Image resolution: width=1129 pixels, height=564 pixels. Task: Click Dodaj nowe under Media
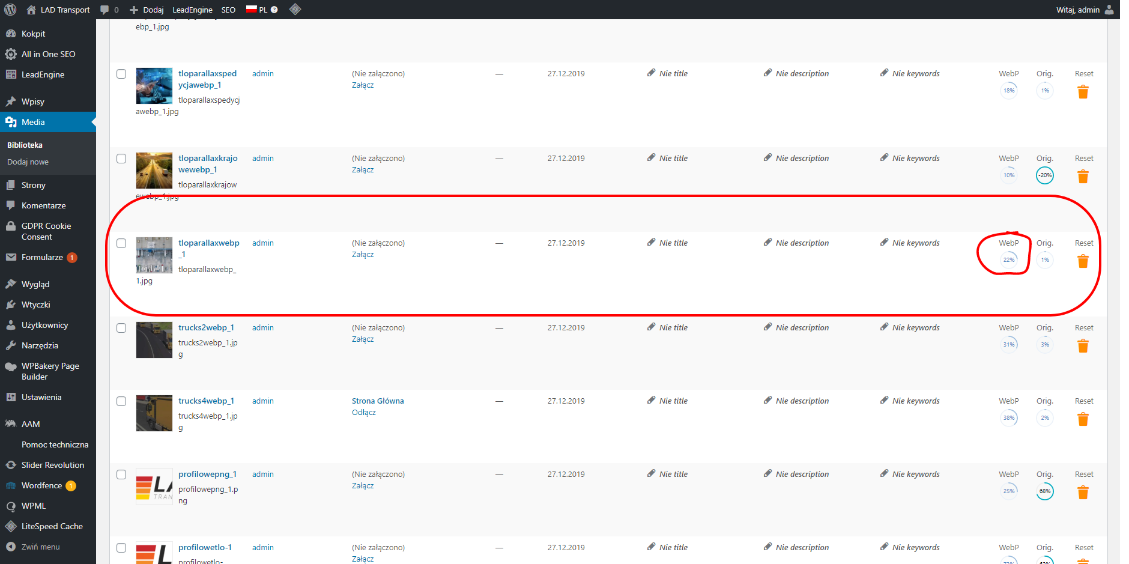28,162
